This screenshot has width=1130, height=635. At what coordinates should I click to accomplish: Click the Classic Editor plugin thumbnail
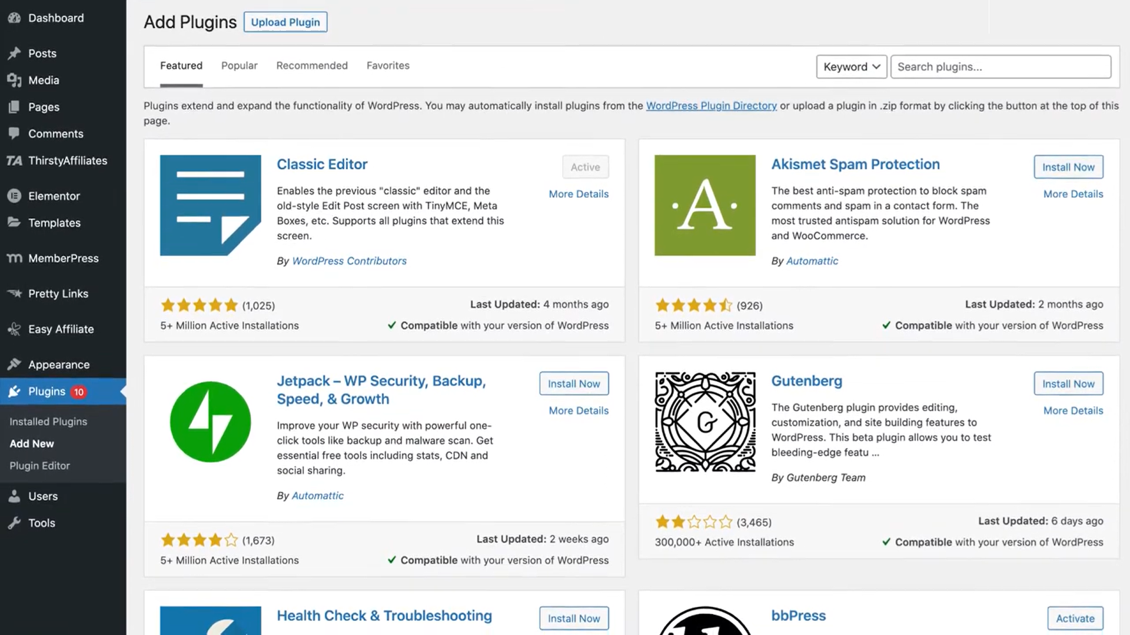point(210,205)
